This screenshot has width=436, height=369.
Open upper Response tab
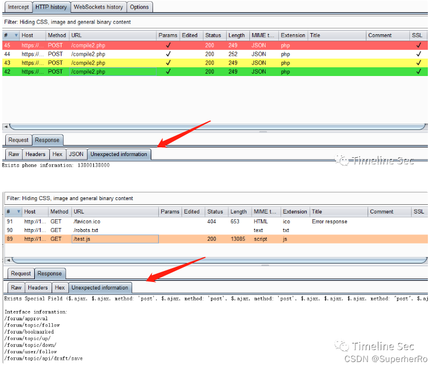pos(48,140)
